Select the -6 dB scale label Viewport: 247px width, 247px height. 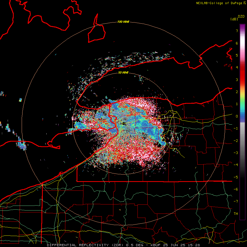tap(236, 189)
